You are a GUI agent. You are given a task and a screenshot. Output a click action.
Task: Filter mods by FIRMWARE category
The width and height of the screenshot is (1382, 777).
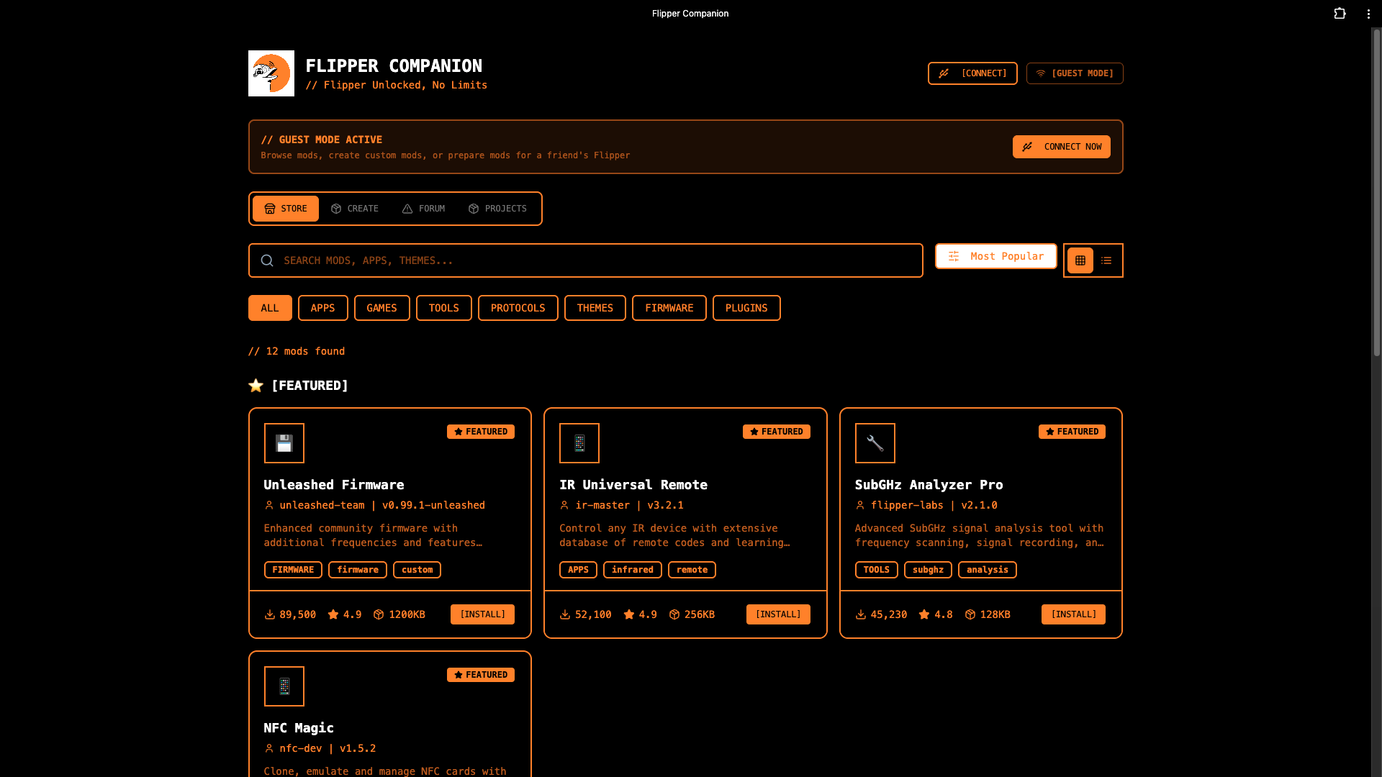669,308
